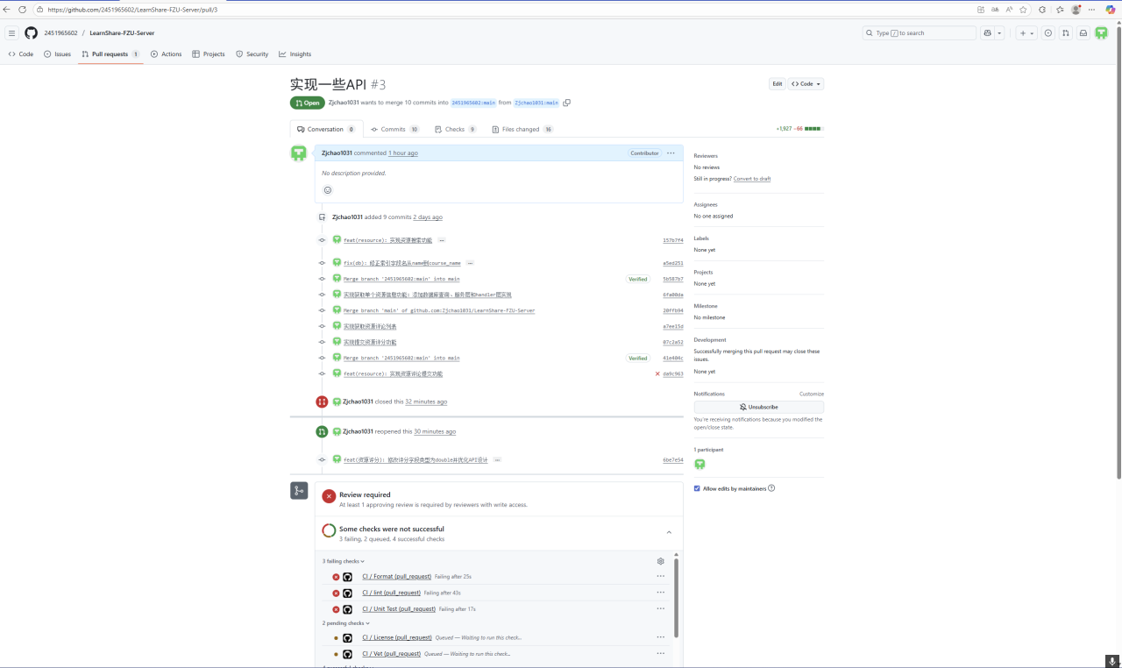Open your pull requests header icon

(1066, 33)
